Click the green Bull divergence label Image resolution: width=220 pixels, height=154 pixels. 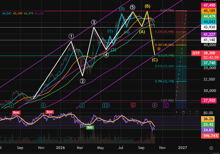tap(90, 127)
